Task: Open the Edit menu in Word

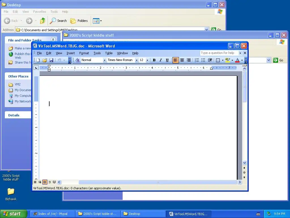Action: click(x=49, y=53)
